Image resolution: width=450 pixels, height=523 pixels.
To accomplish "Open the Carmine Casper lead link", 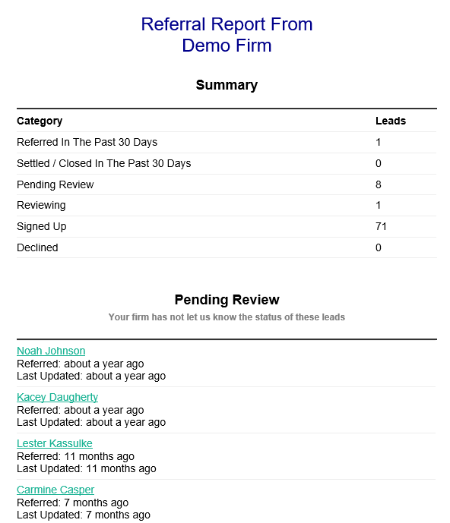I will (x=55, y=490).
